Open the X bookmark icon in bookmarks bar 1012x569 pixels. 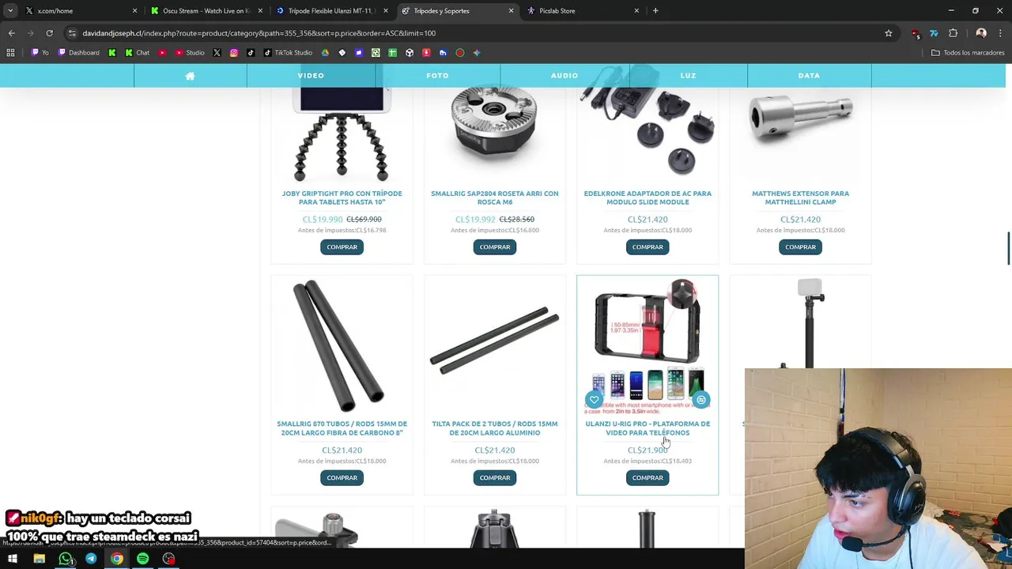(217, 53)
